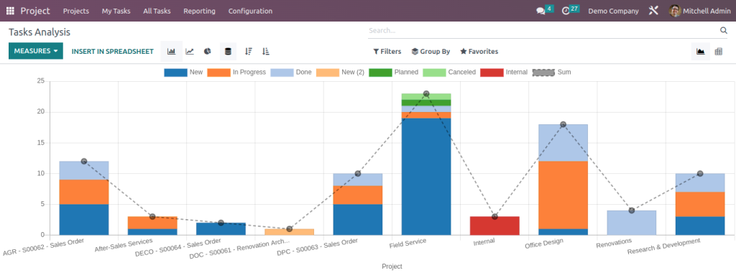
Task: Click the After-Sales Services In Progress segment
Action: coord(152,222)
